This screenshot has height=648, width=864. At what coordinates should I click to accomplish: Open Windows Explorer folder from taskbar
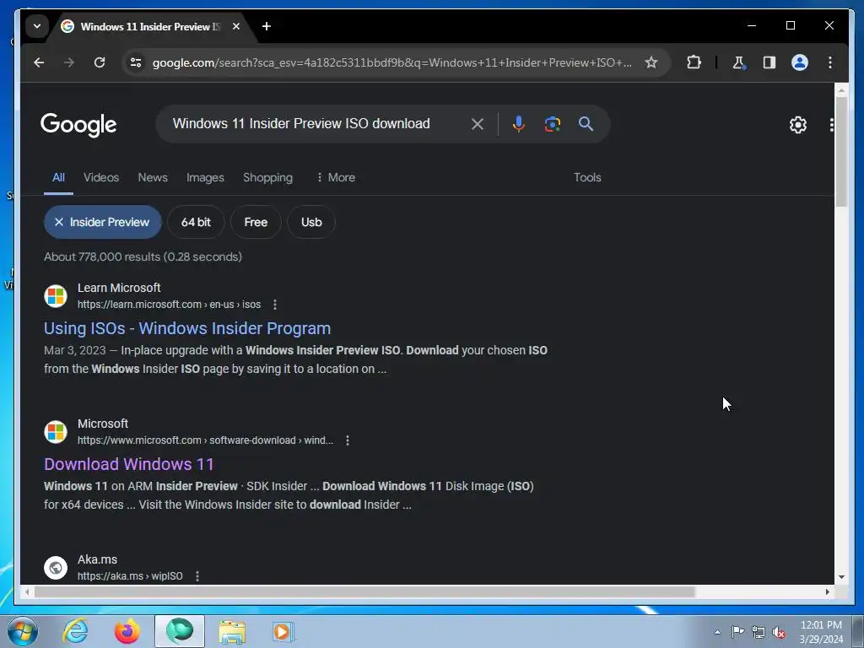coord(232,631)
